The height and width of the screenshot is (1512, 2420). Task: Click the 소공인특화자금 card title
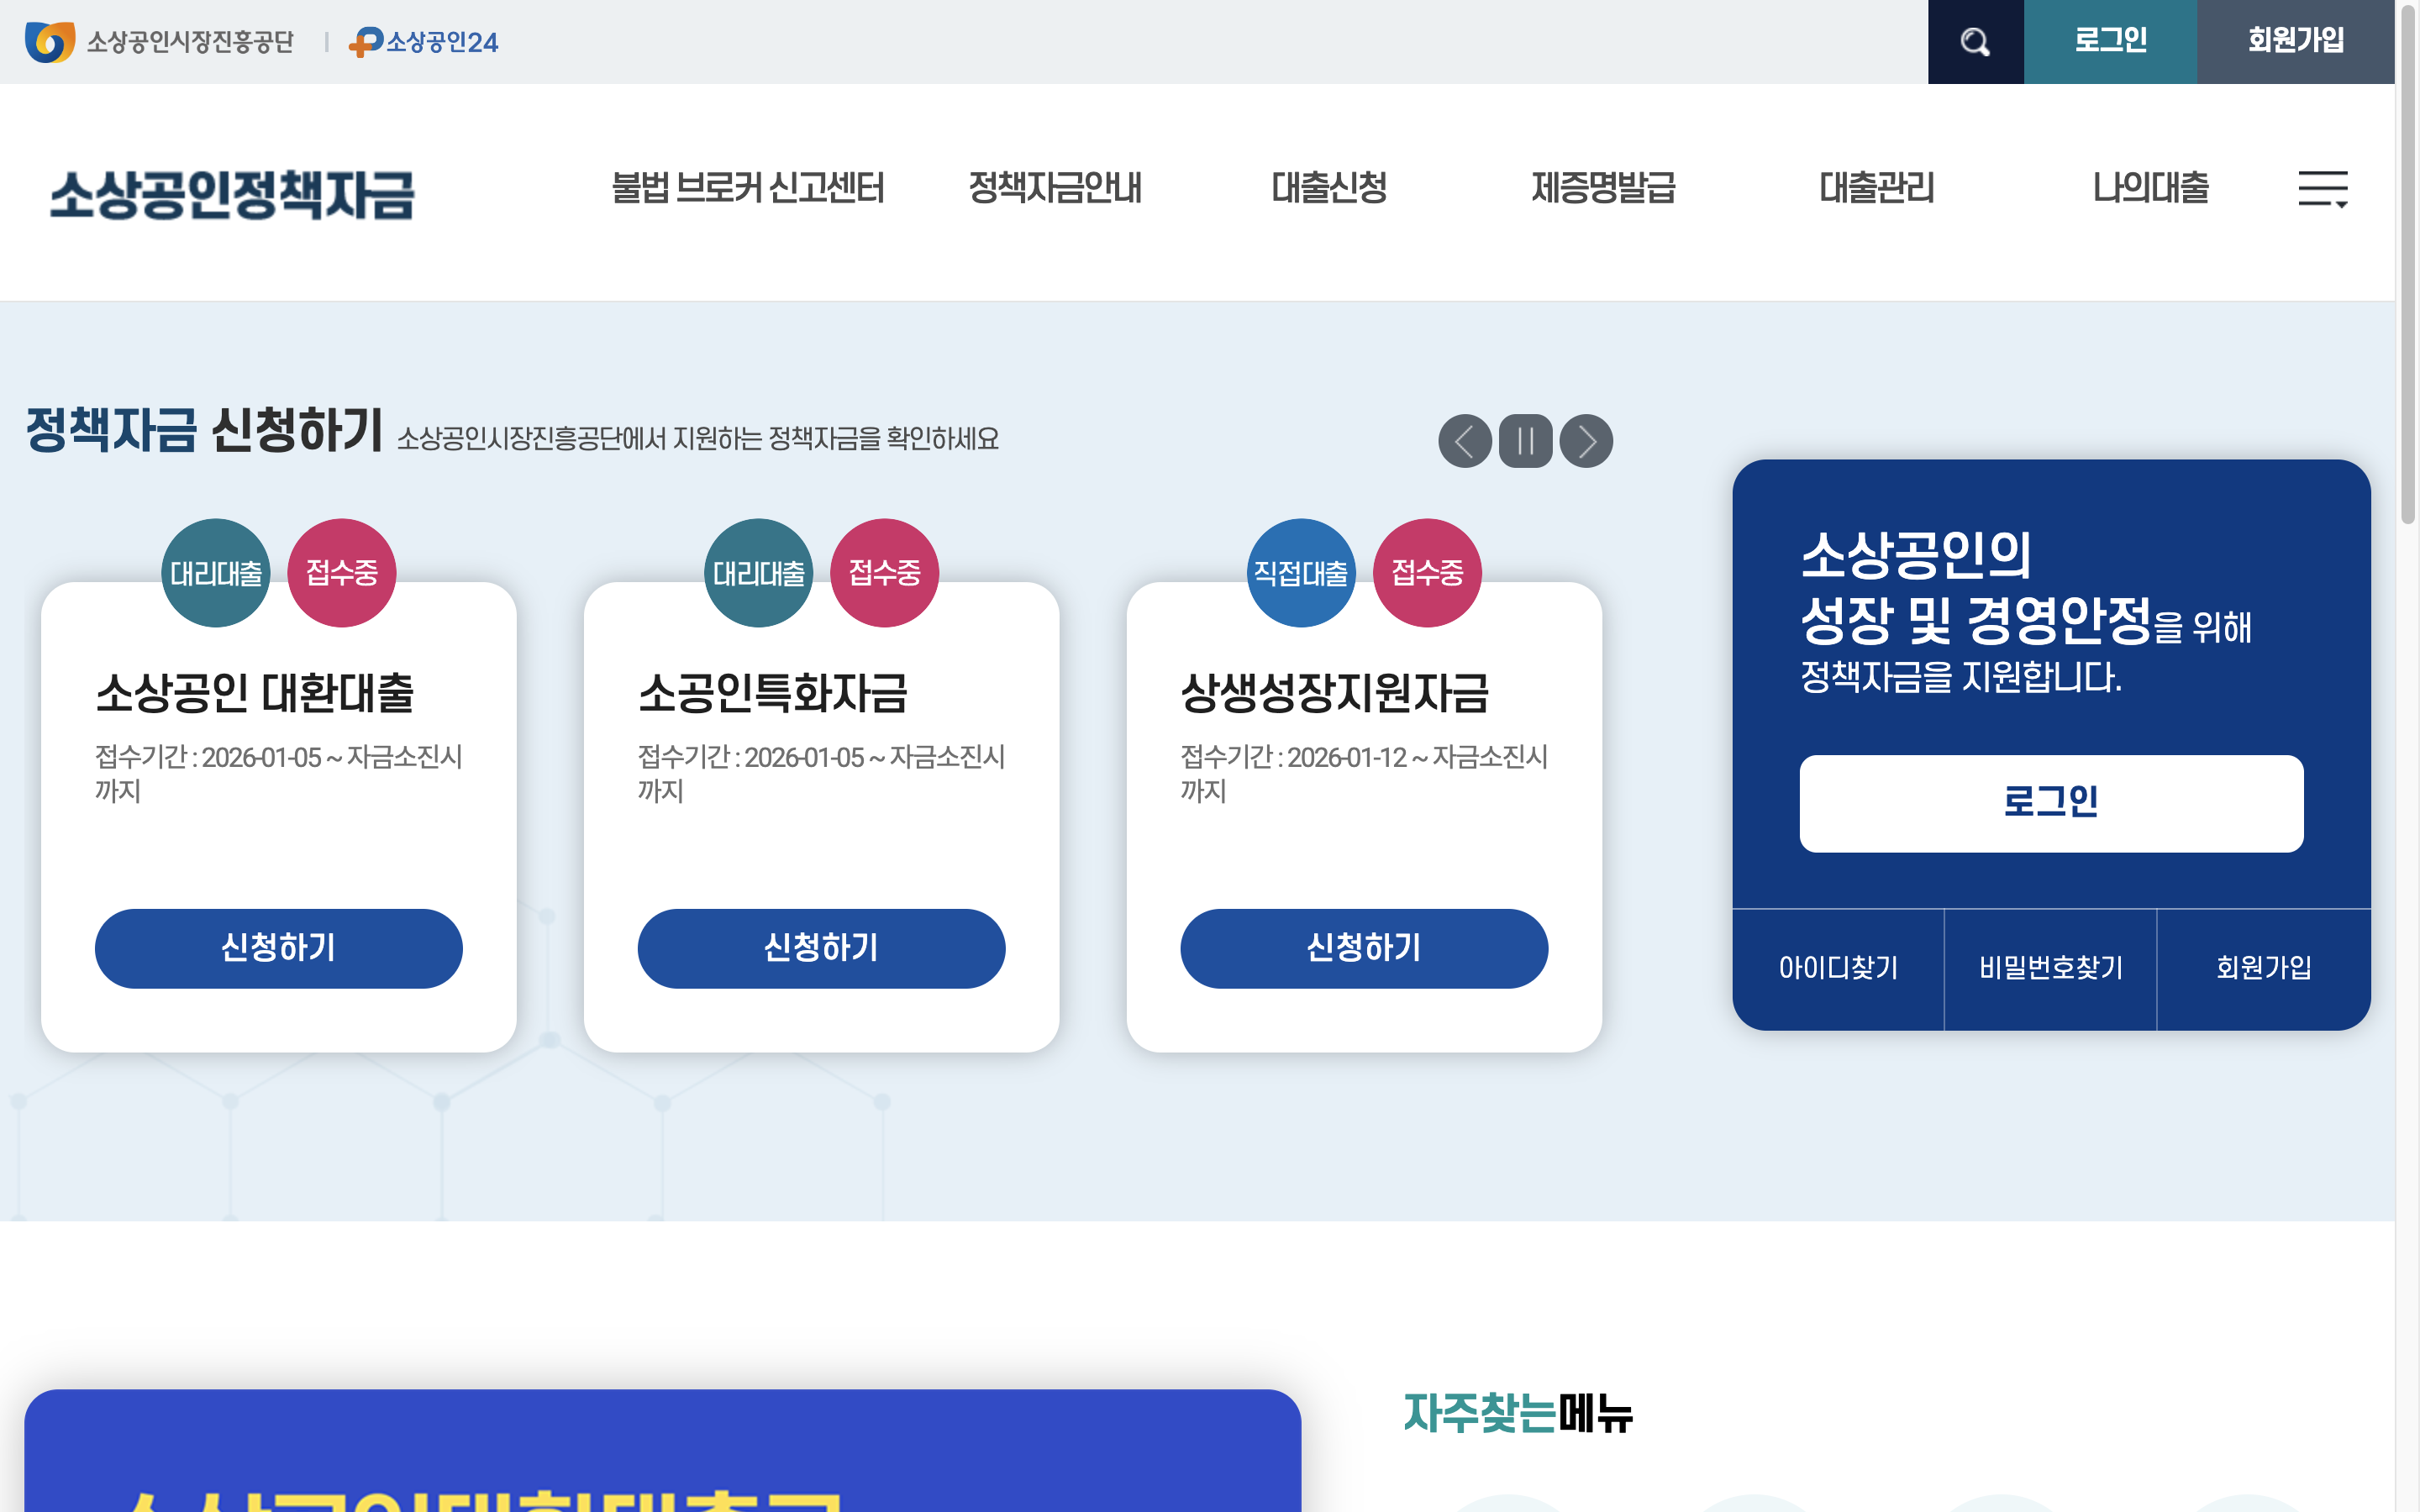[773, 693]
